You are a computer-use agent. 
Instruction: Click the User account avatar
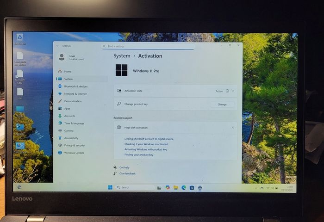coord(62,57)
